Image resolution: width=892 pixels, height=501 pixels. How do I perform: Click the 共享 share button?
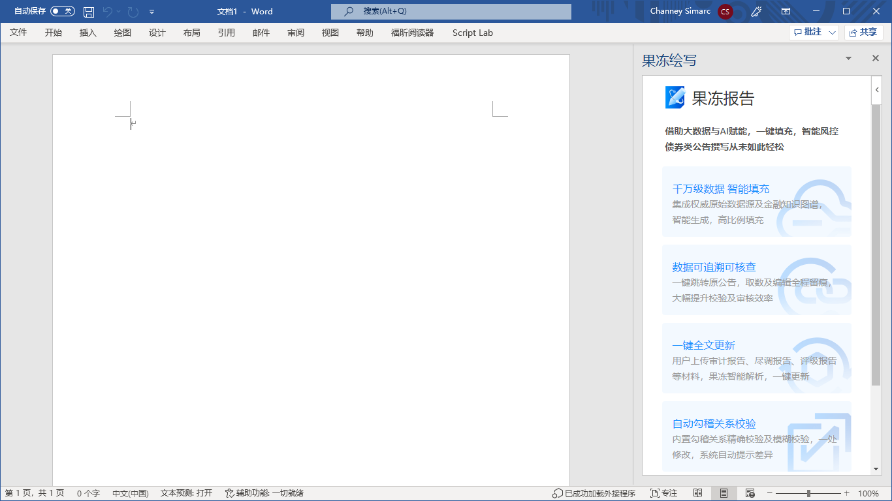coord(863,32)
